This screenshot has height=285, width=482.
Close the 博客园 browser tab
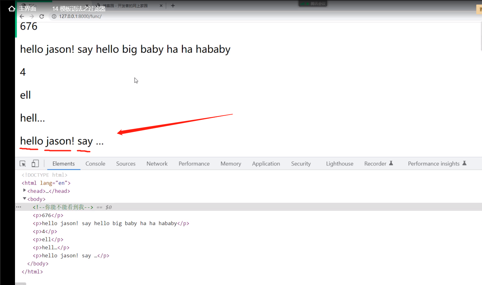point(161,6)
